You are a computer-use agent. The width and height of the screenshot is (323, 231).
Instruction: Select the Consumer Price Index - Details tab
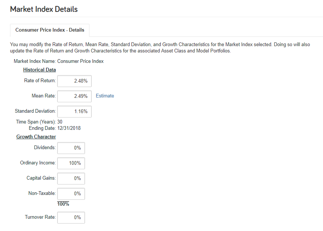(x=50, y=30)
